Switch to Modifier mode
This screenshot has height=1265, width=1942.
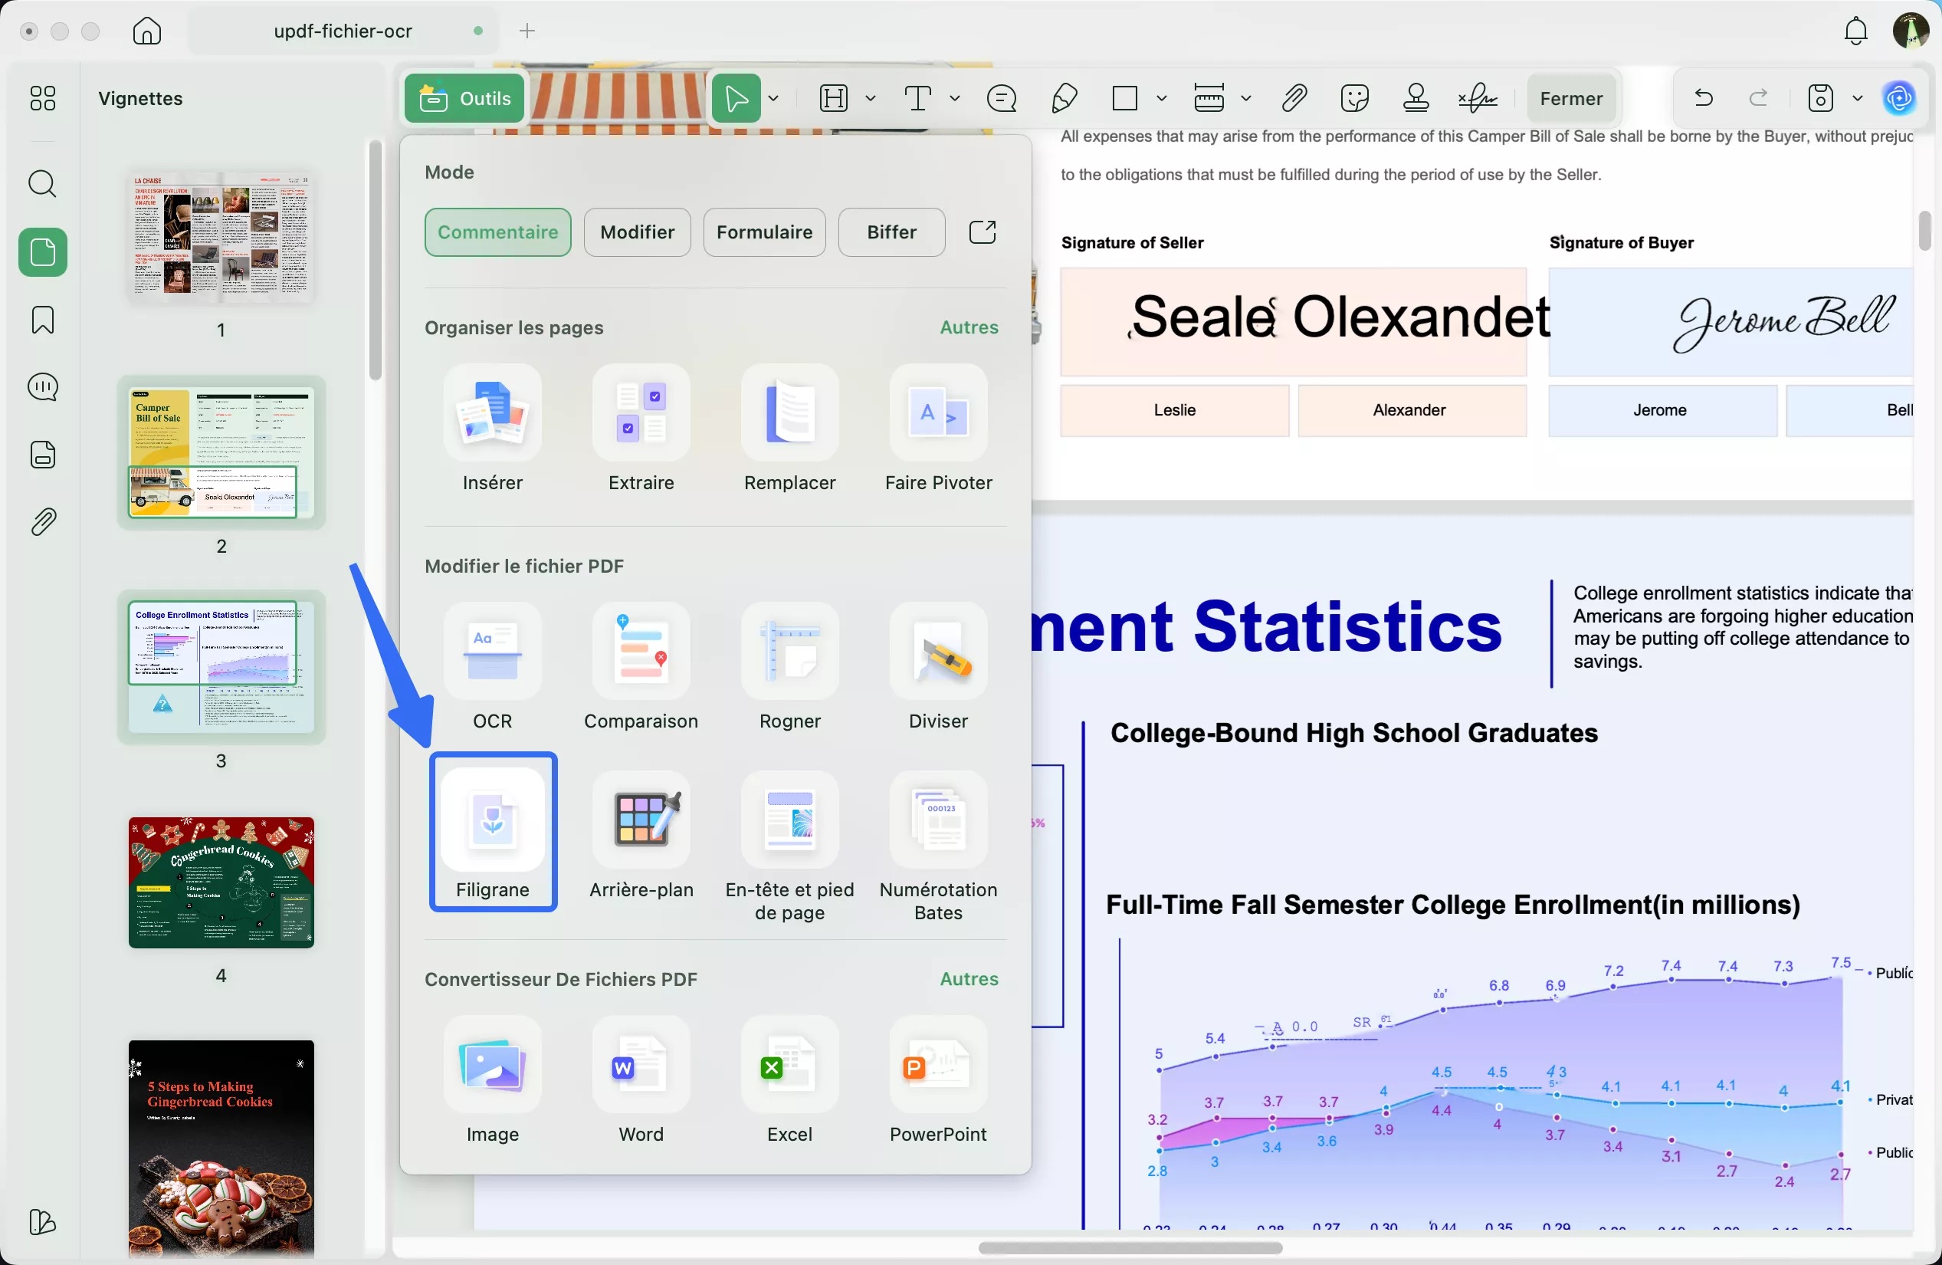[x=636, y=232]
